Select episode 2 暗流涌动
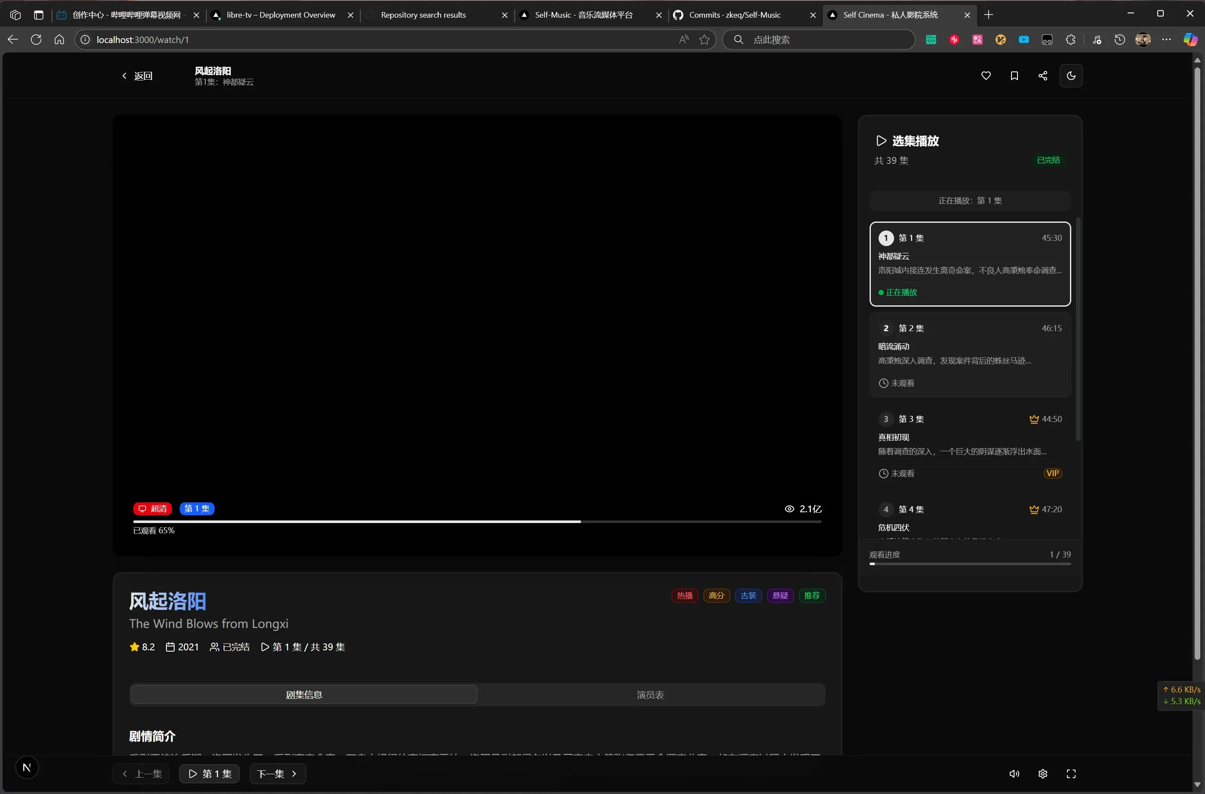The height and width of the screenshot is (794, 1205). click(970, 354)
